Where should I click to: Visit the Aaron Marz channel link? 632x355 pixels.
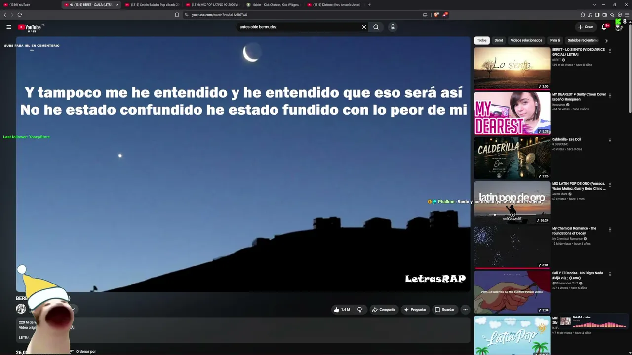pyautogui.click(x=559, y=194)
